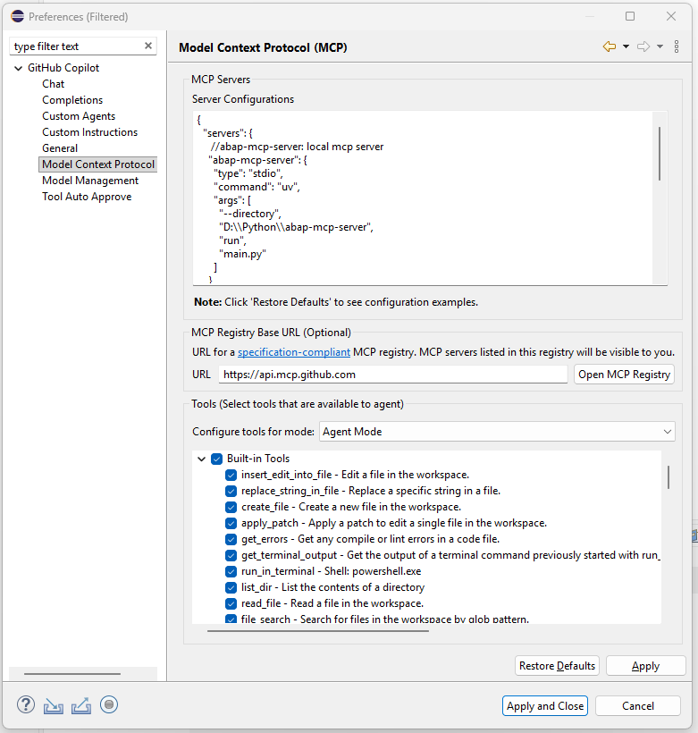Viewport: 698px width, 733px height.
Task: Click the GitHub Copilot tree label
Action: coord(63,68)
